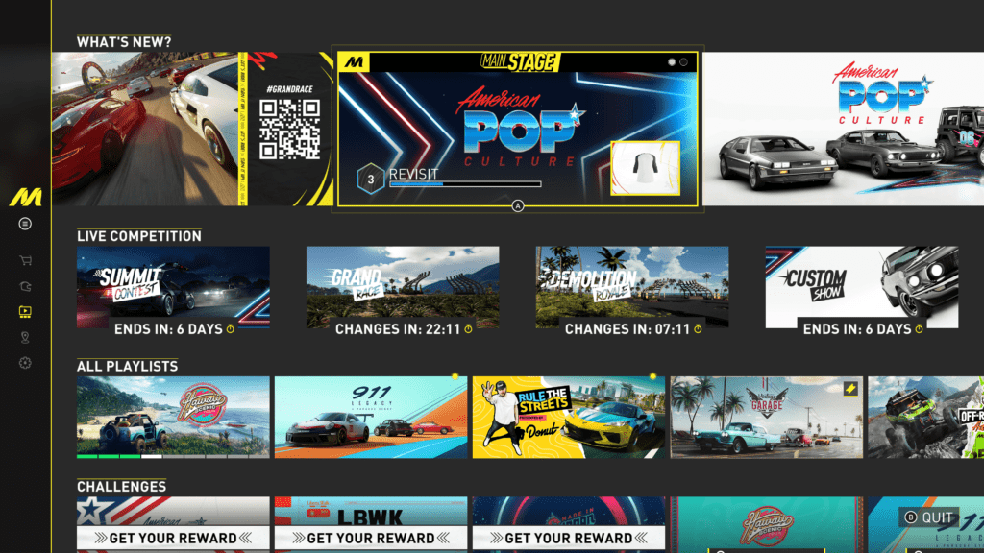Open the shop cart icon in sidebar
Image resolution: width=984 pixels, height=553 pixels.
coord(25,260)
